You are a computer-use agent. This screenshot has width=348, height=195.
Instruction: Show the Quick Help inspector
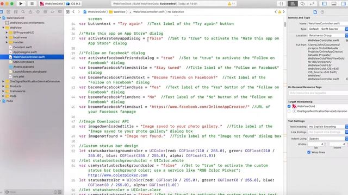pos(322,12)
